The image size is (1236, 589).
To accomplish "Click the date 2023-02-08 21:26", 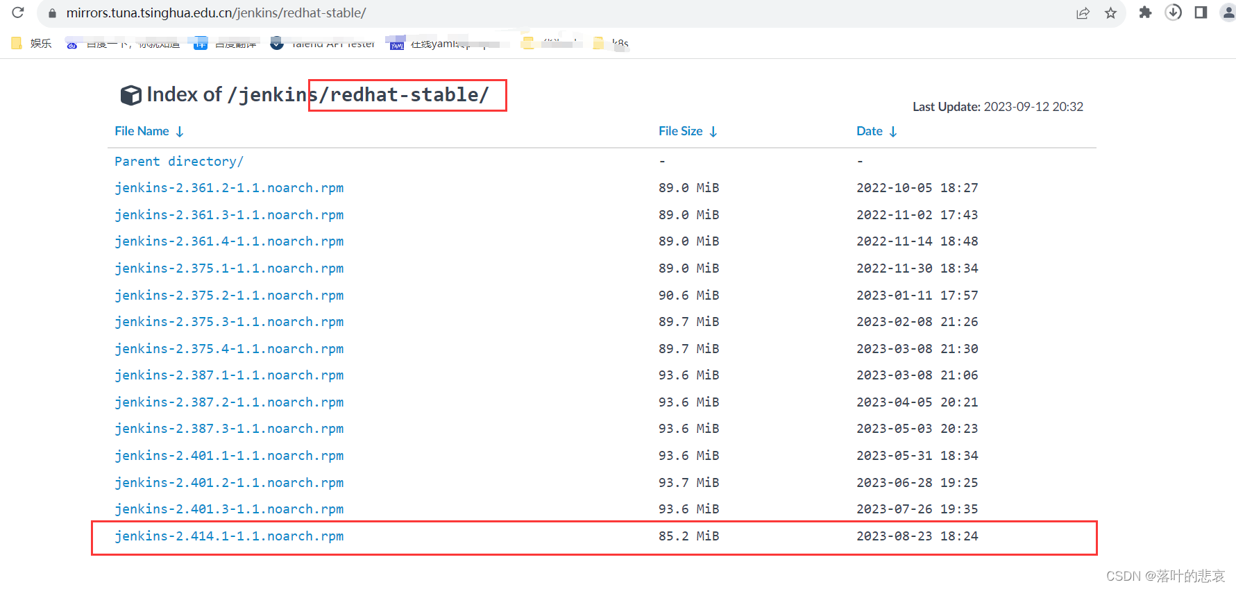I will click(917, 322).
